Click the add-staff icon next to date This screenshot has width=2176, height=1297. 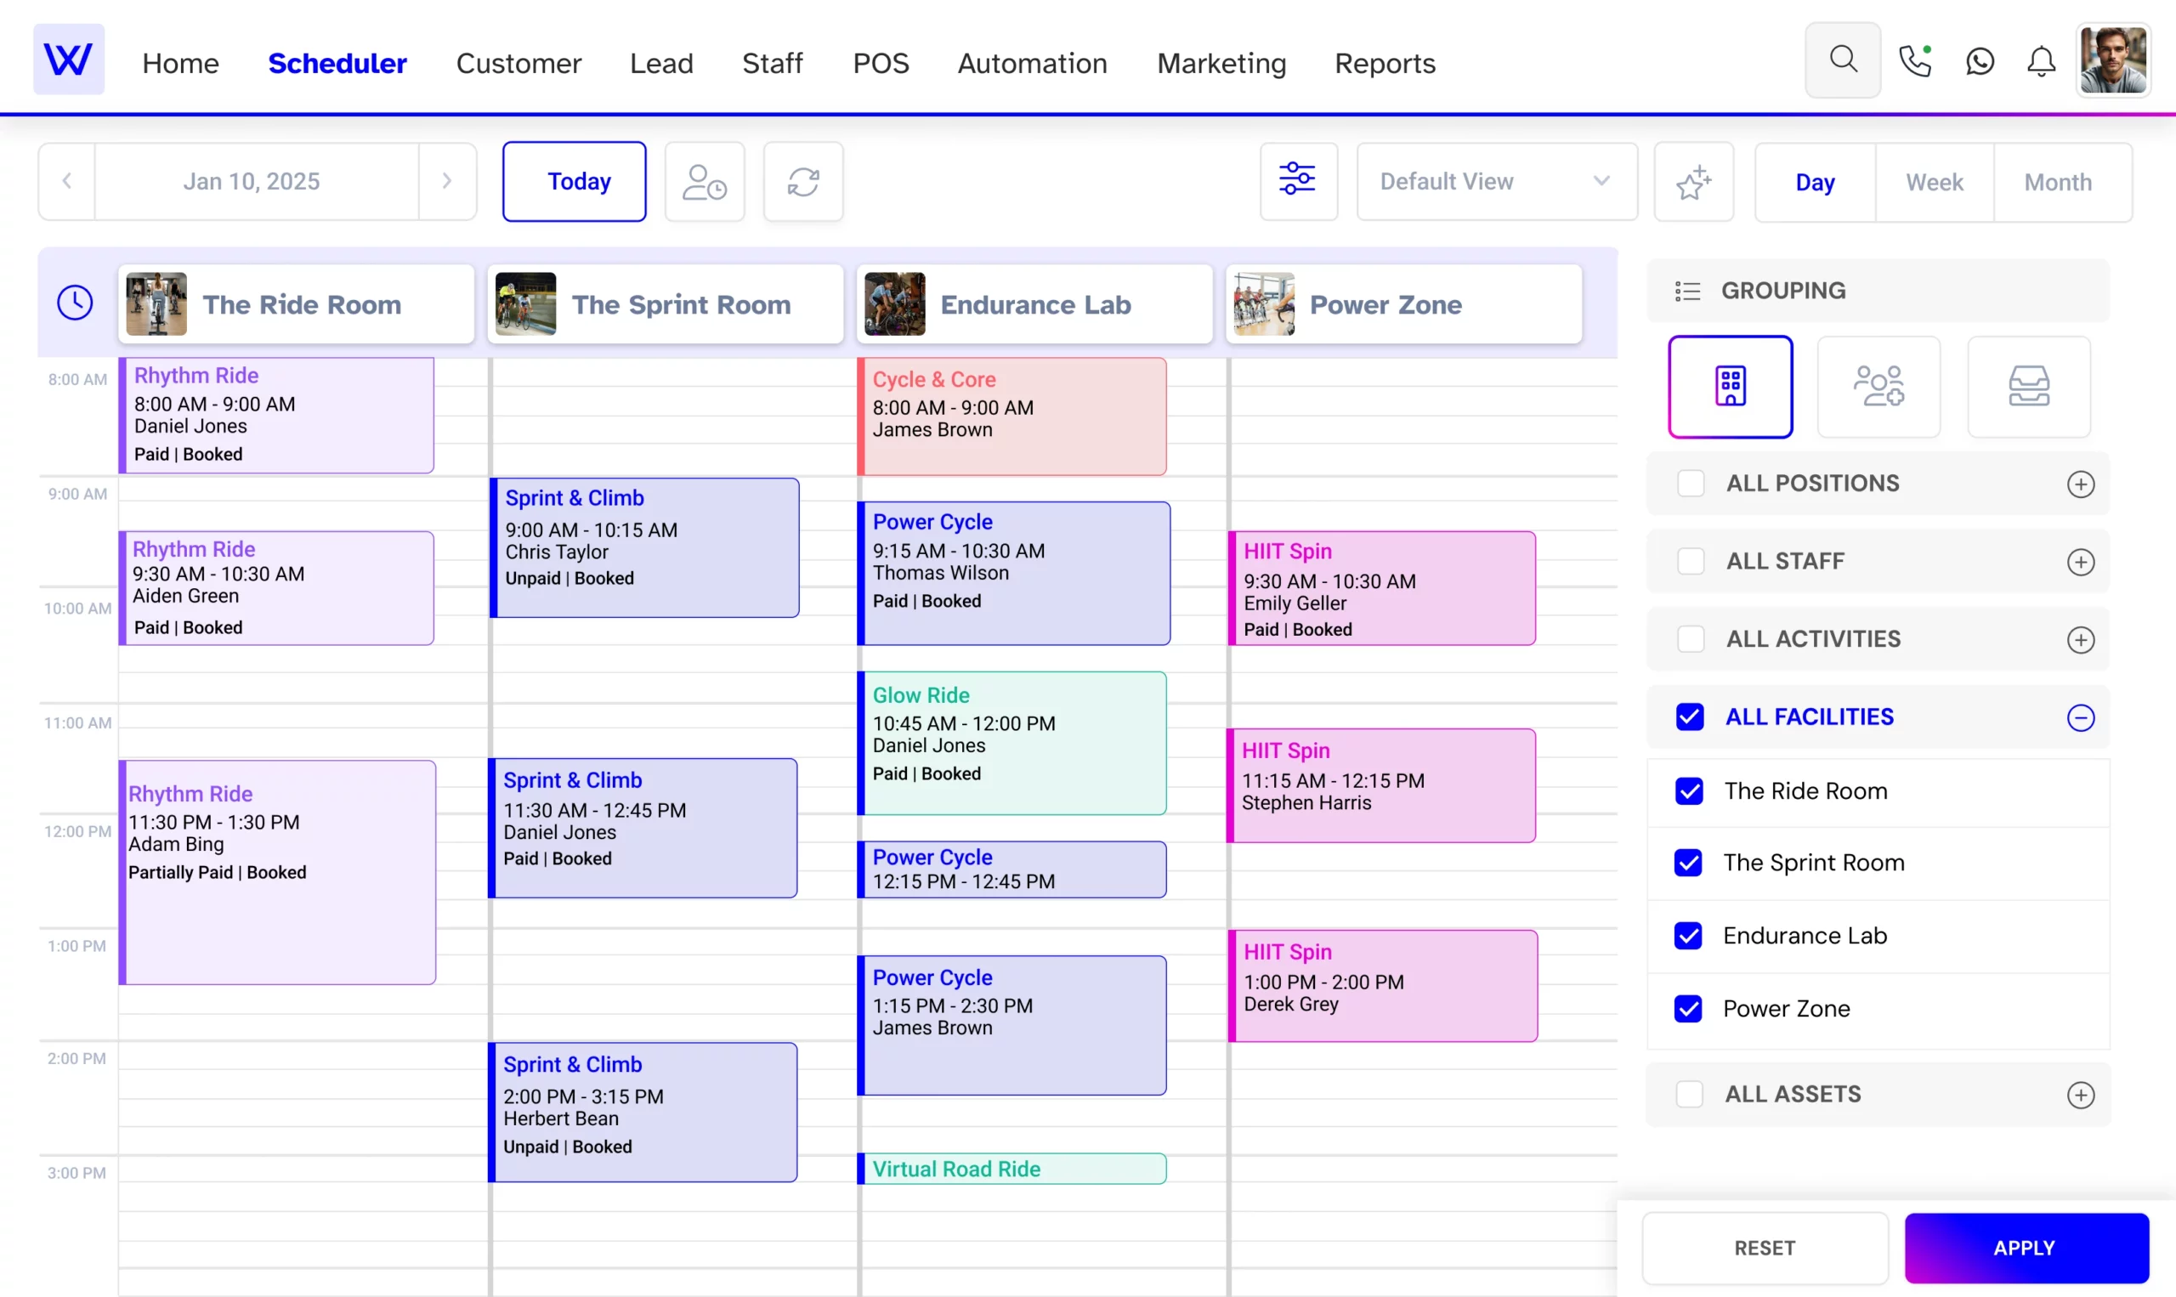704,181
